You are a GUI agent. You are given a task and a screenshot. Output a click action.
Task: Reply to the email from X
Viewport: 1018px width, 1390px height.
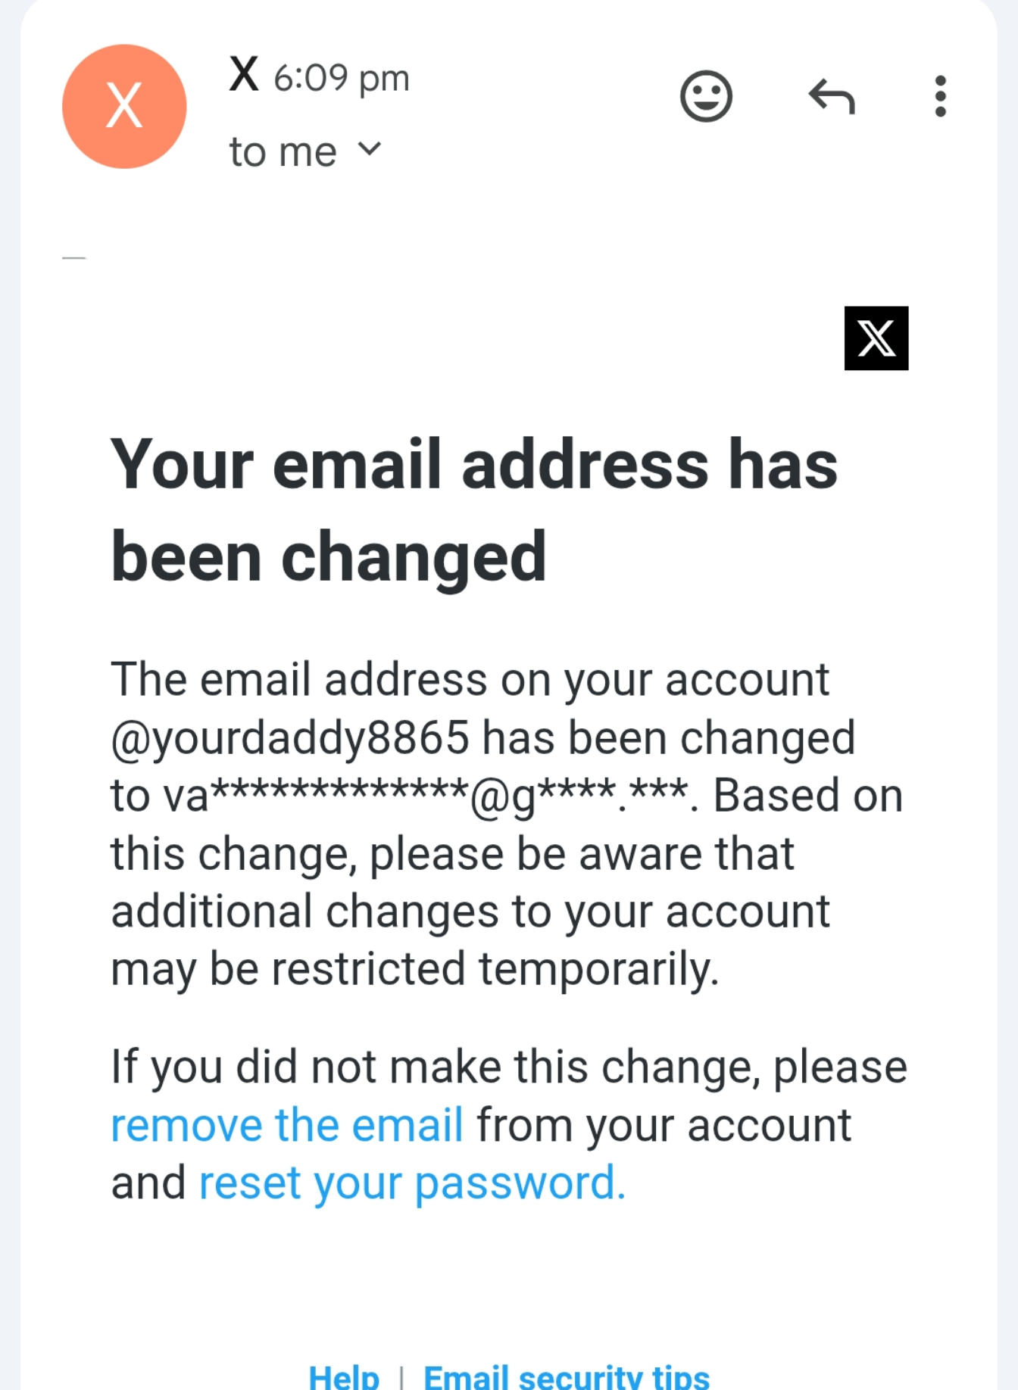coord(832,97)
